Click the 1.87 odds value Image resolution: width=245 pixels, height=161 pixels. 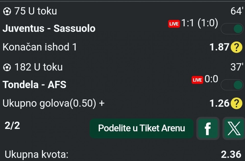click(x=219, y=47)
